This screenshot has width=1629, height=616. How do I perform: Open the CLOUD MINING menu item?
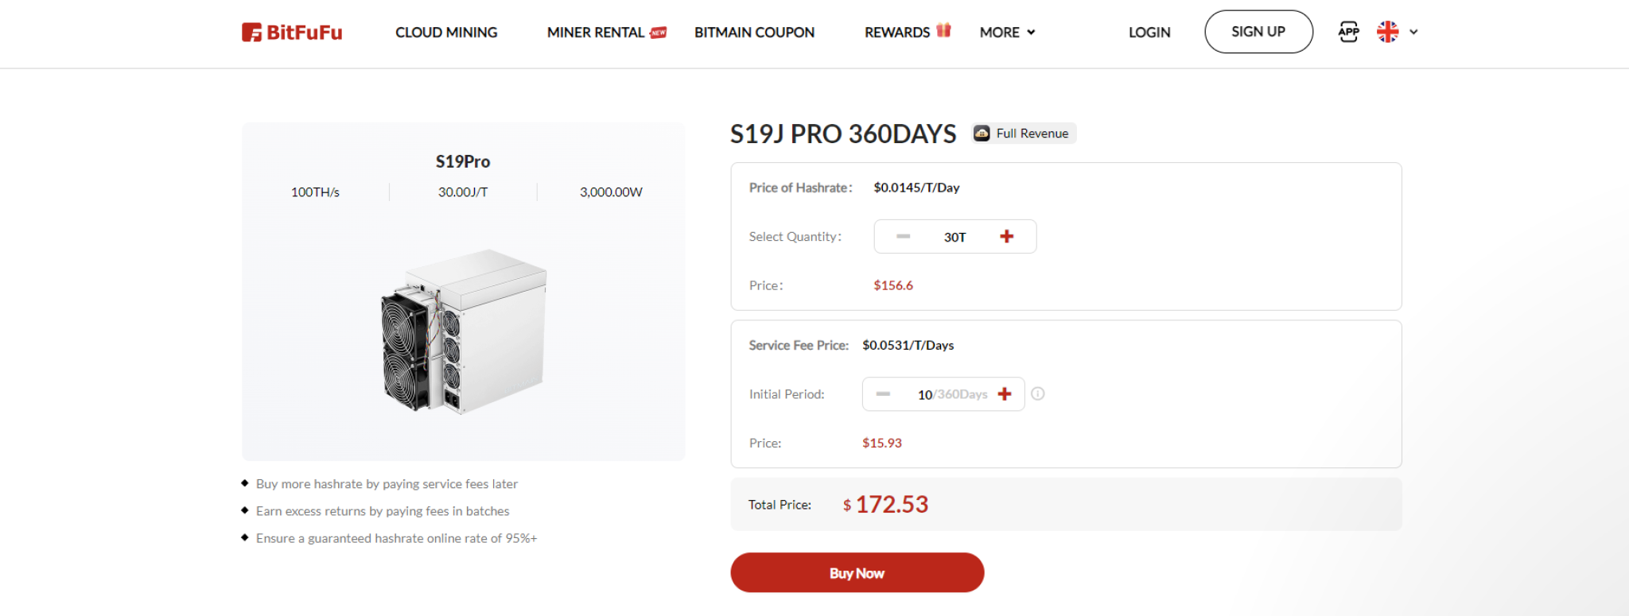pyautogui.click(x=446, y=33)
